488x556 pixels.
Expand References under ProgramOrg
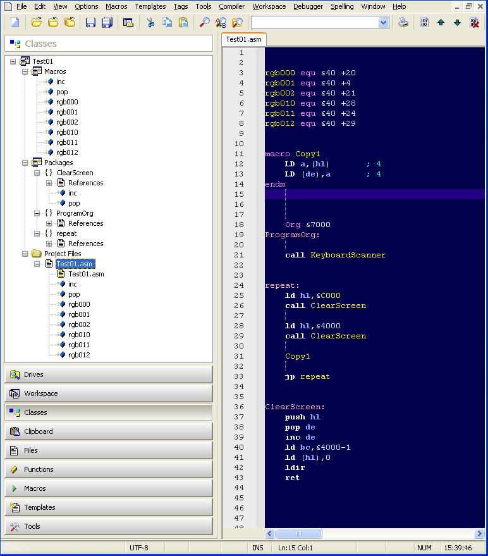pos(49,223)
